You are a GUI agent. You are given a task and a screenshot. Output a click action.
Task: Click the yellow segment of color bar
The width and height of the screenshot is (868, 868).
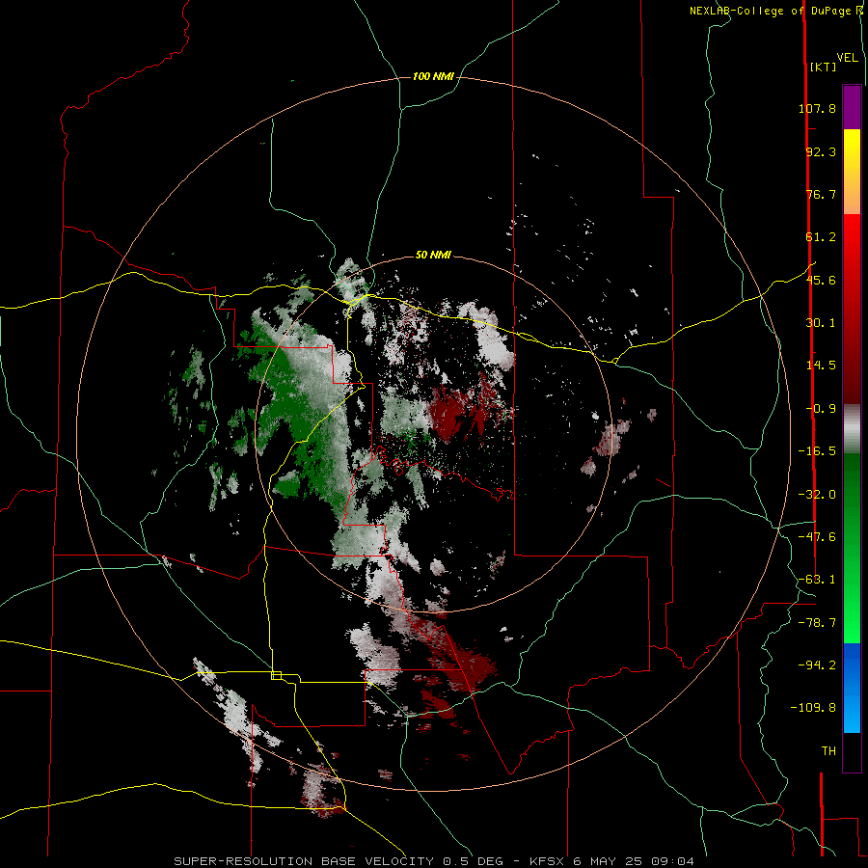[852, 172]
